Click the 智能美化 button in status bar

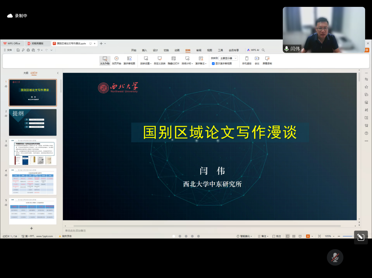point(244,236)
